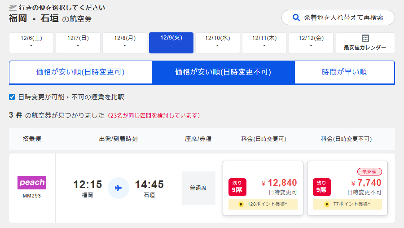Uncheck 日時変更が可能・不可の運賃を比較 checkbox
Viewport: 404px width, 228px height.
[12, 97]
